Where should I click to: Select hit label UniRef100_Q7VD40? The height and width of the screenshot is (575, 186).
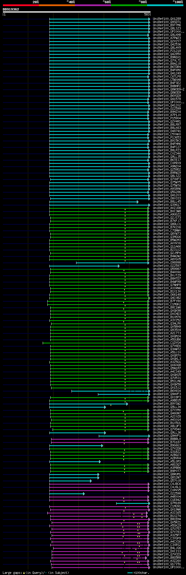click(167, 429)
